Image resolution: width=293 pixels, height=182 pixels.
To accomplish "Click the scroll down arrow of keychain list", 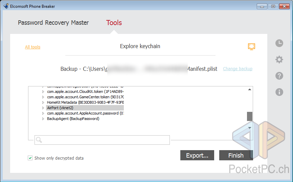I will [250, 128].
